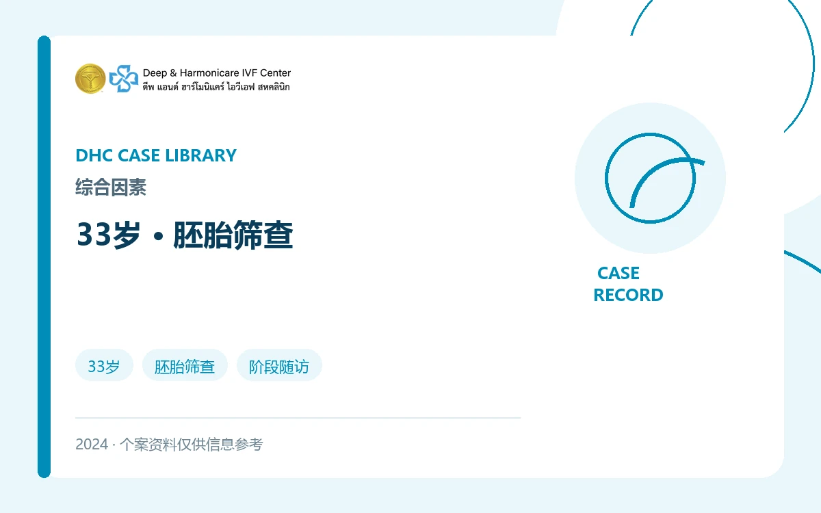The width and height of the screenshot is (821, 513).
Task: Click 33岁 in the large bold title
Action: [109, 235]
